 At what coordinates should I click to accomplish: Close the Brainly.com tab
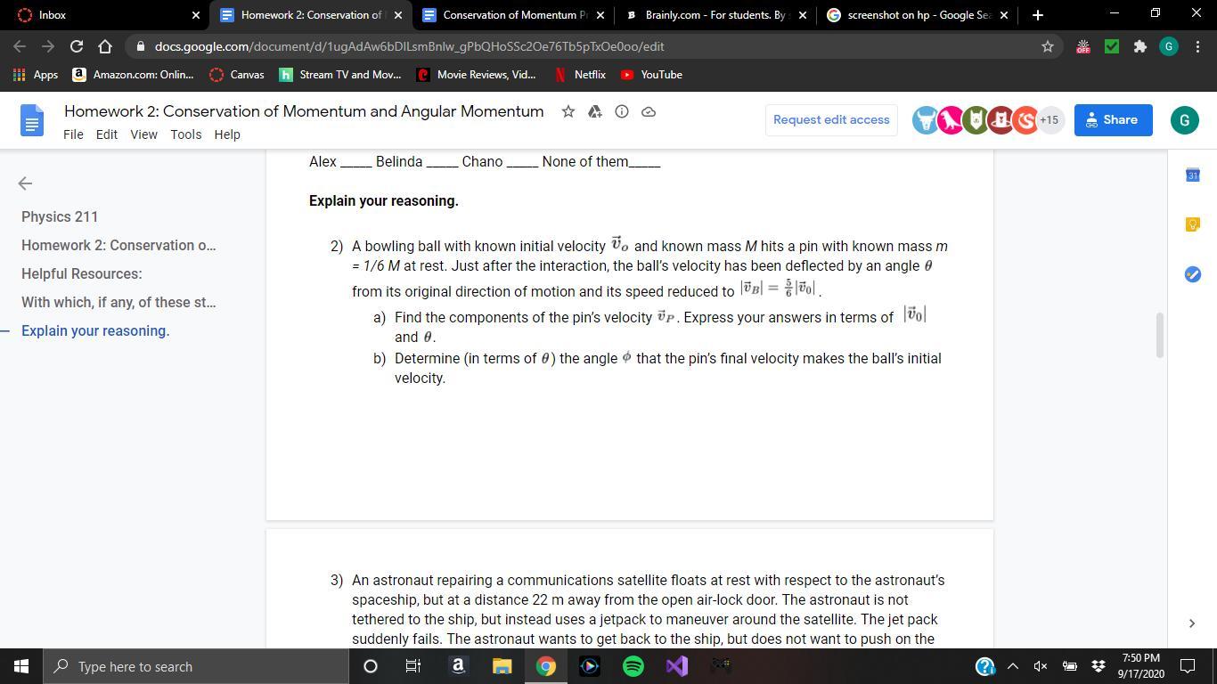pos(803,15)
